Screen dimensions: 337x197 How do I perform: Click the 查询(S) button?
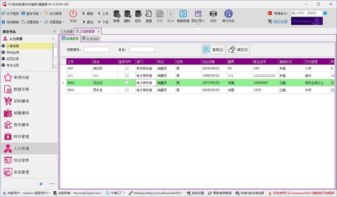[x=213, y=49]
